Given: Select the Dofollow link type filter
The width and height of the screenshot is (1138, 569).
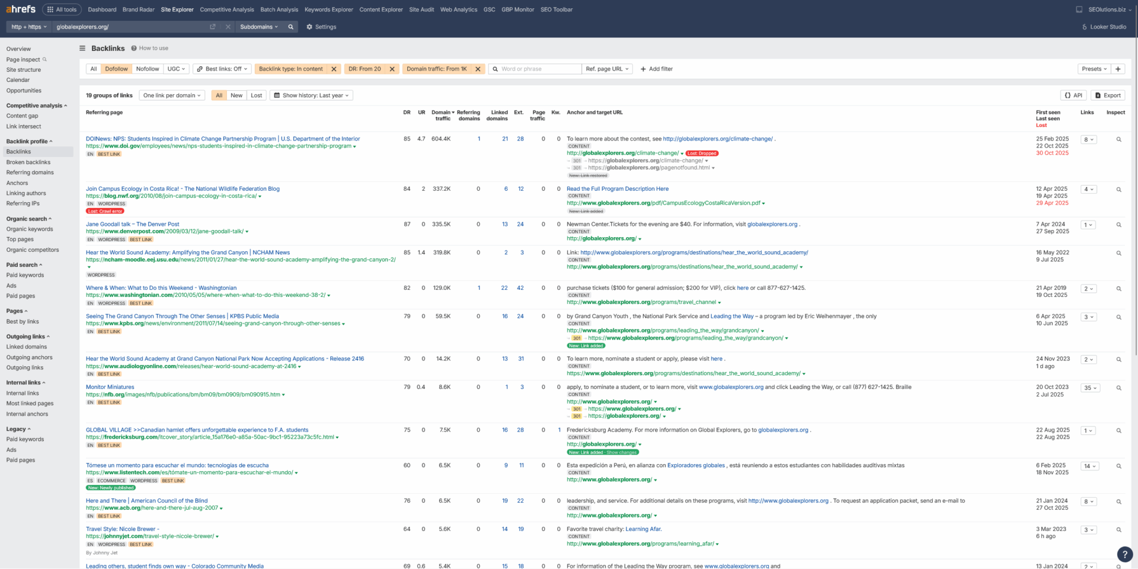Looking at the screenshot, I should tap(116, 69).
